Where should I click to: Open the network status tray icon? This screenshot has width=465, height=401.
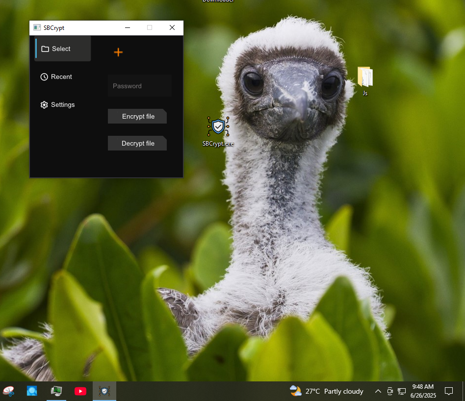click(x=401, y=391)
